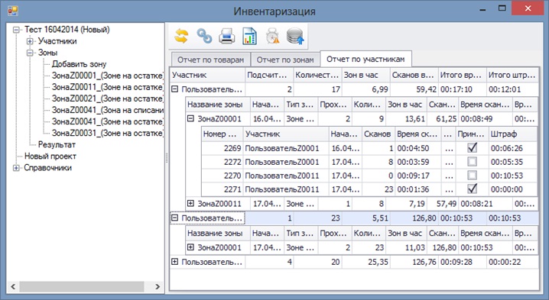This screenshot has width=549, height=300.
Task: Click the application icon in title bar
Action: point(13,11)
